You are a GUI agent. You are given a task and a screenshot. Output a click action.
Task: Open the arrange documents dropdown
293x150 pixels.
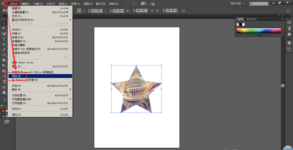(x=144, y=4)
